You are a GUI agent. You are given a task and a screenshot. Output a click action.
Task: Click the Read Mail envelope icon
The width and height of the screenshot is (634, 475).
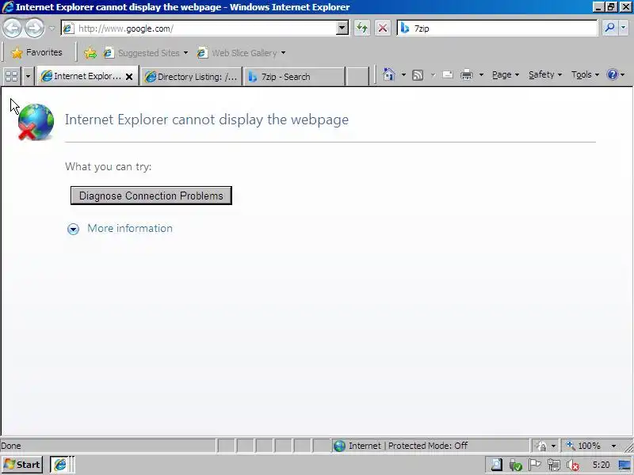448,74
